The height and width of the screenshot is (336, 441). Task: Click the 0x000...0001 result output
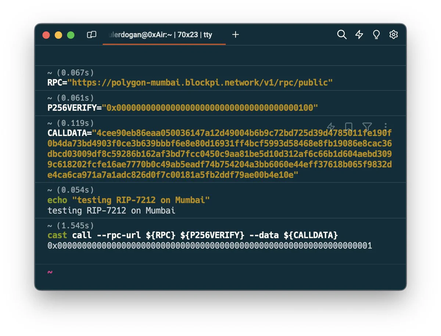210,246
